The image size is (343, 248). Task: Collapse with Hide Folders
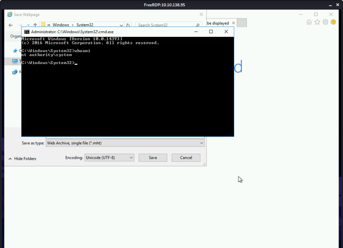[x=22, y=159]
